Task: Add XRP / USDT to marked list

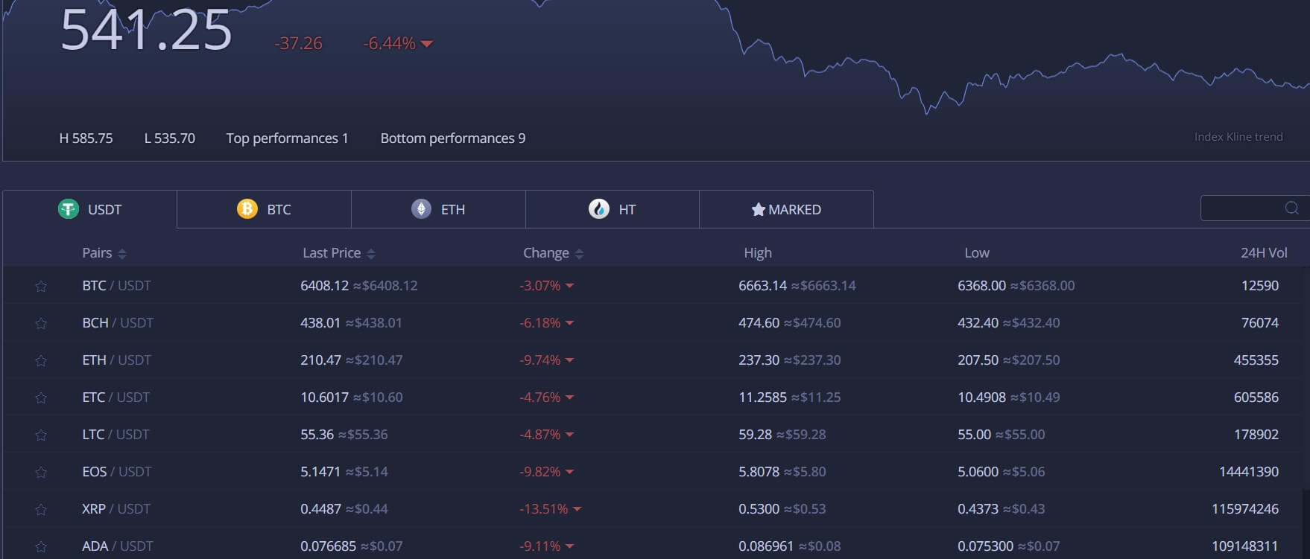Action: (x=41, y=510)
